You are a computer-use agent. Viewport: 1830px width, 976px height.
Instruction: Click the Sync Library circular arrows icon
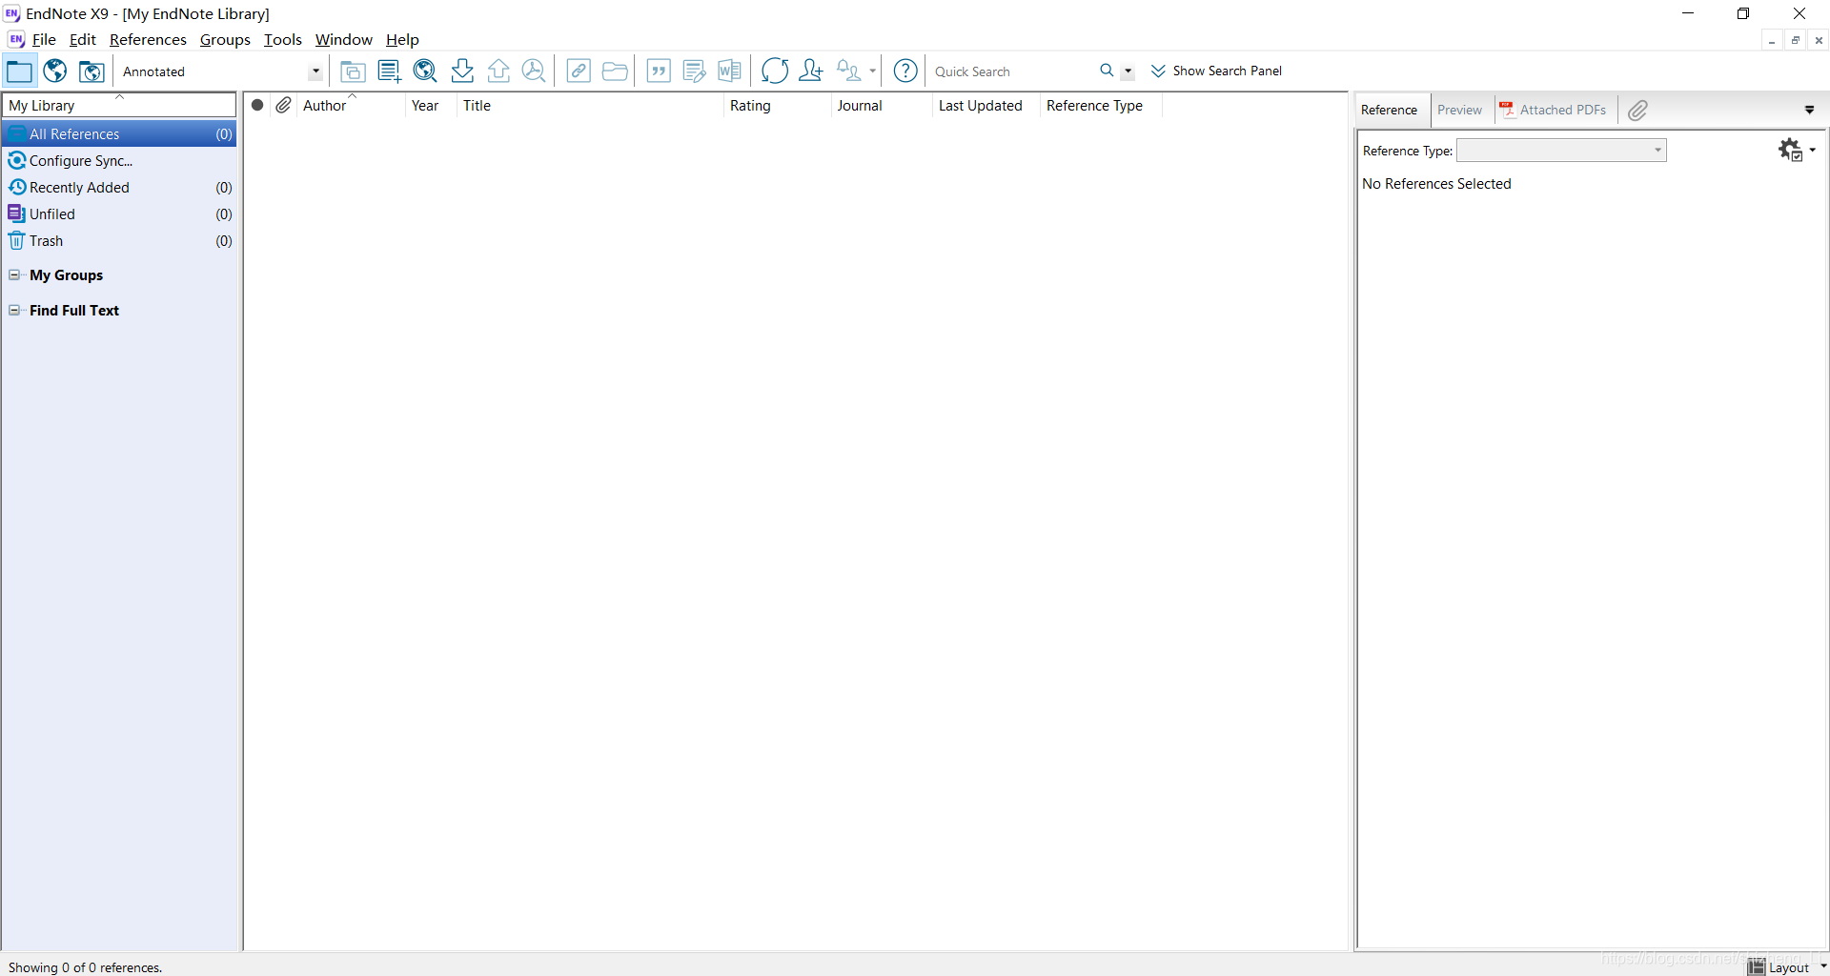tap(775, 71)
